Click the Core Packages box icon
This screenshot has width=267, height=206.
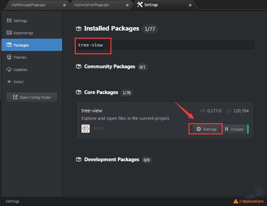(x=78, y=92)
